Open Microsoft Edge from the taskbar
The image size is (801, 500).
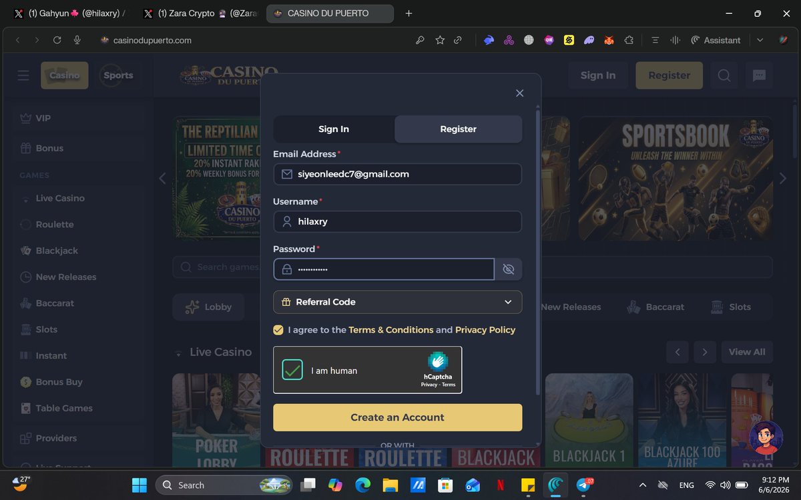[362, 485]
